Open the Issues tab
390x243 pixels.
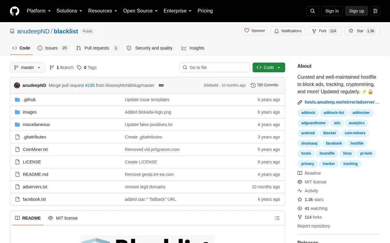point(53,48)
